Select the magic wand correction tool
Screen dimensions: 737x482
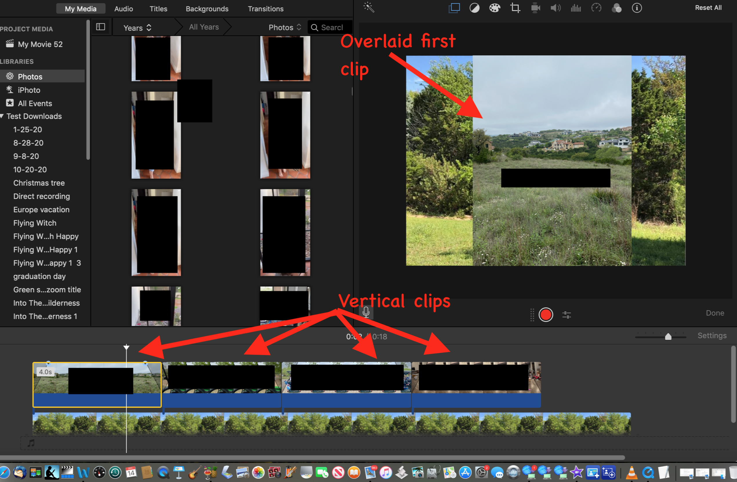click(x=368, y=8)
